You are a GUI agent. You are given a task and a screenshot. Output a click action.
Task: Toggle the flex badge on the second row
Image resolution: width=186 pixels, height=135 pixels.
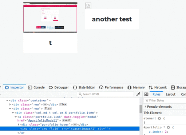click(x=48, y=108)
